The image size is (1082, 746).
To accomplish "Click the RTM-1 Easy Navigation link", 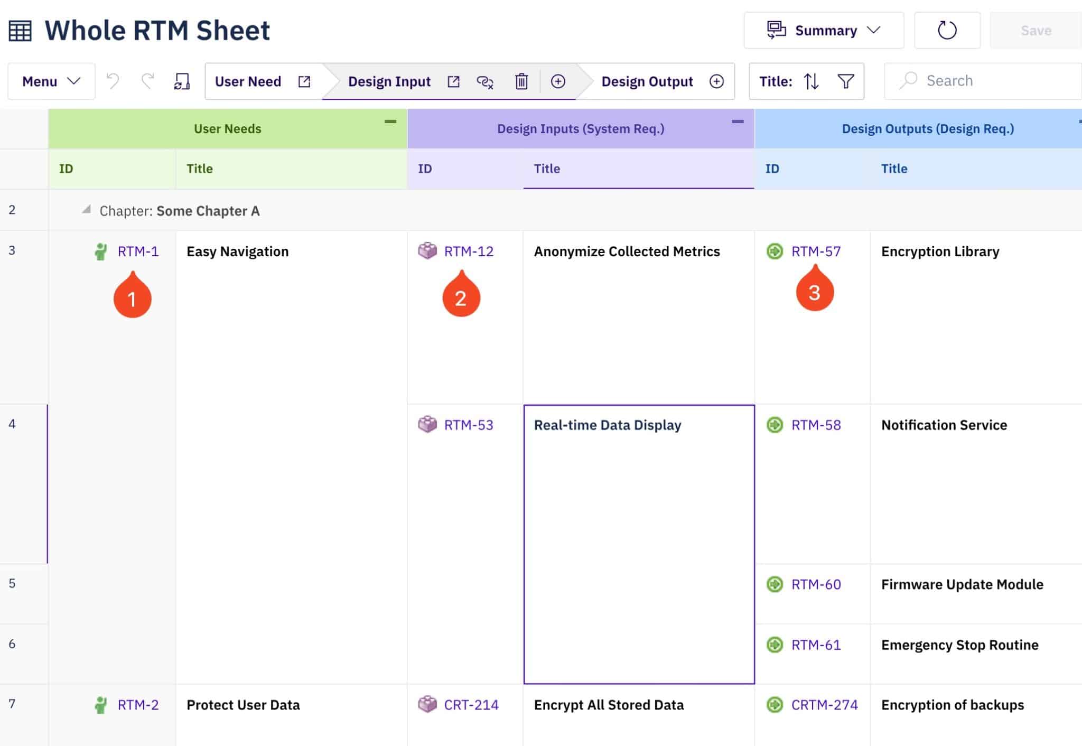I will pyautogui.click(x=138, y=251).
